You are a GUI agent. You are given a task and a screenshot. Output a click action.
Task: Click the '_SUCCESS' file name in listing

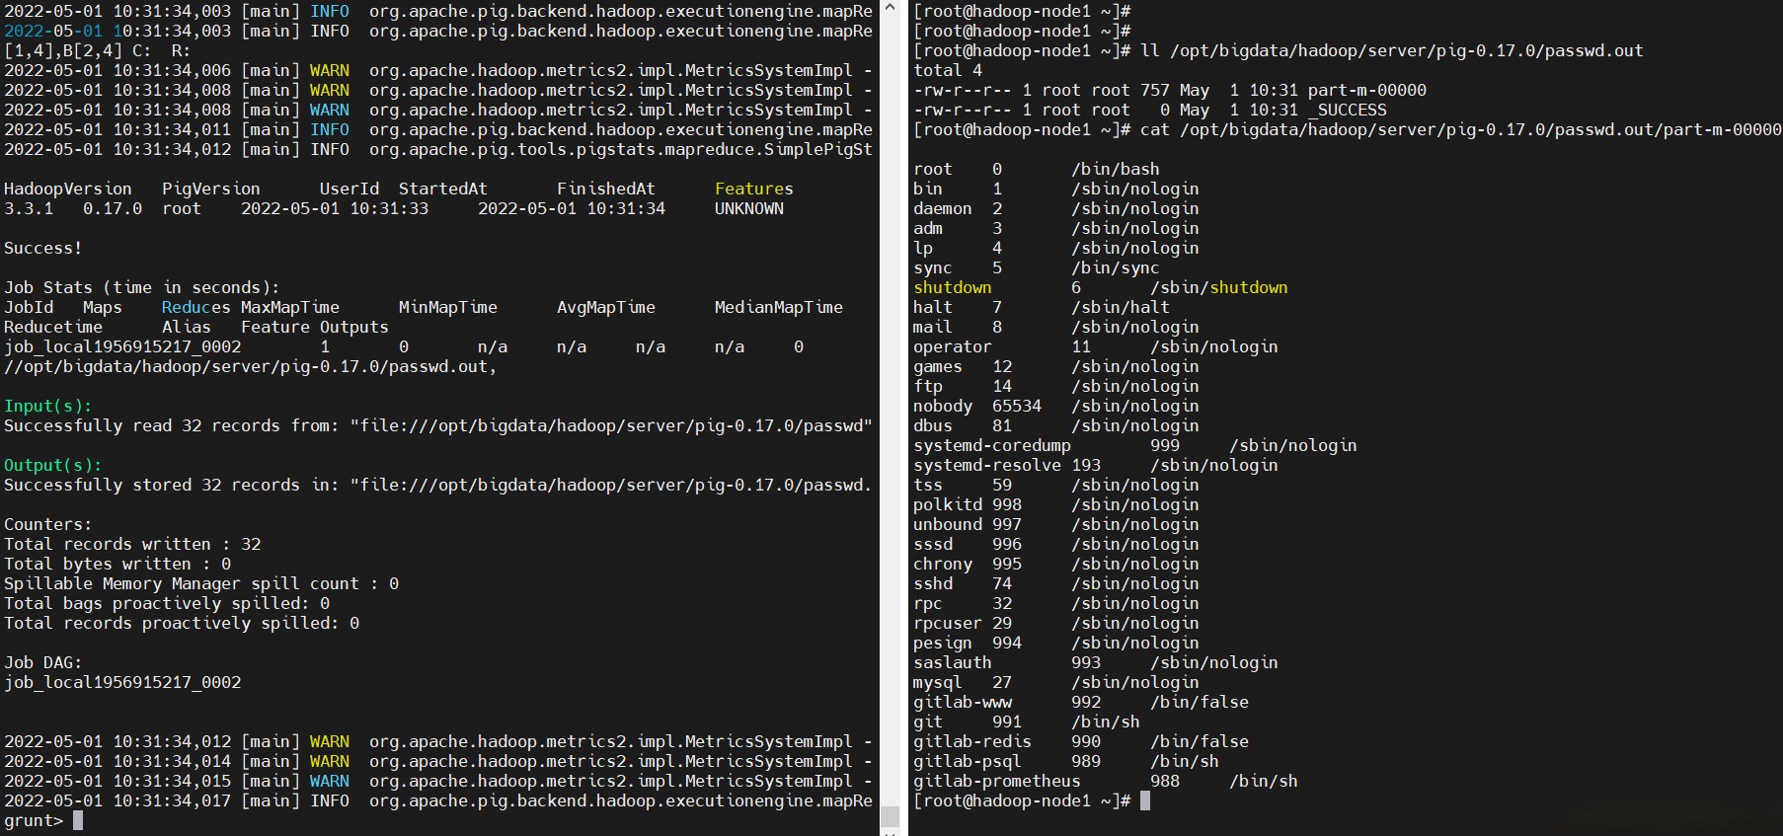click(1347, 110)
